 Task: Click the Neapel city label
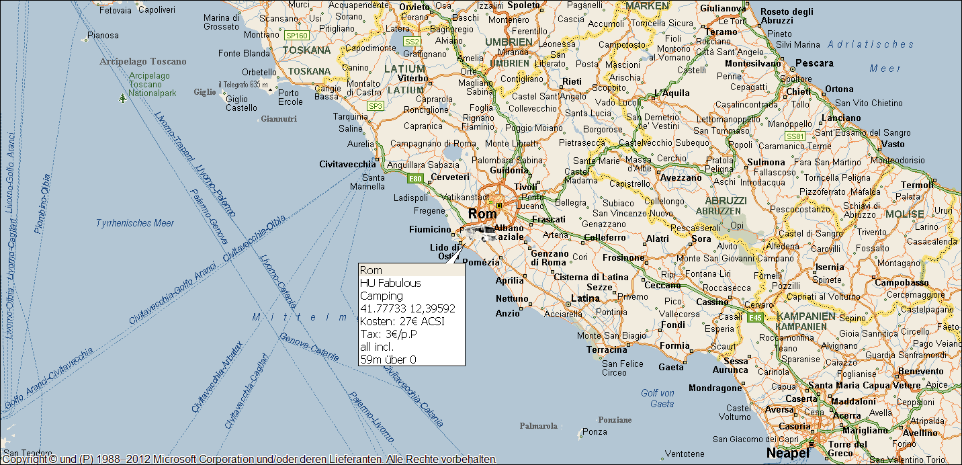pyautogui.click(x=787, y=453)
